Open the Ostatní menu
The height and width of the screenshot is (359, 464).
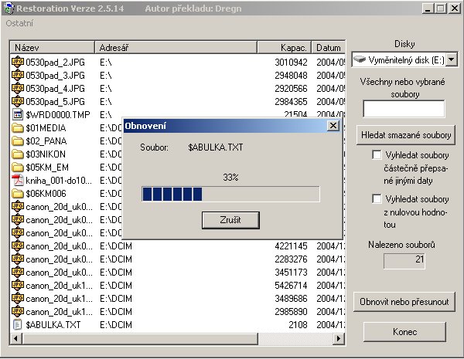pos(19,23)
